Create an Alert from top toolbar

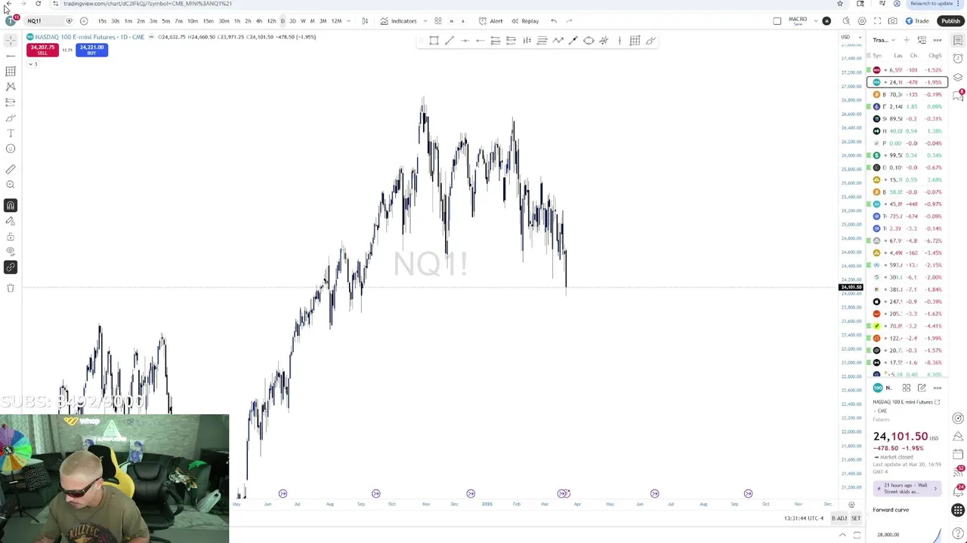[x=491, y=21]
